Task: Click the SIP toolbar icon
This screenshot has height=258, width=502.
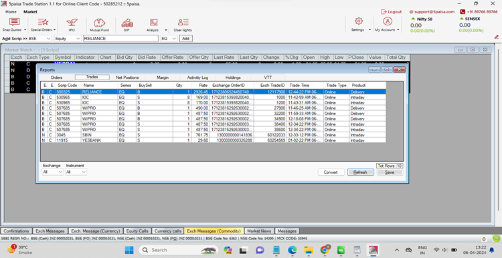Action: (127, 23)
